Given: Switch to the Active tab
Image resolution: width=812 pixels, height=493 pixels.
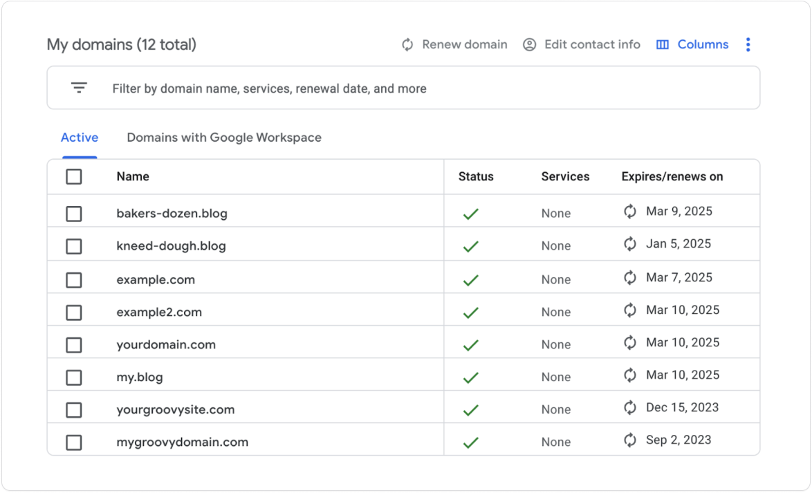Looking at the screenshot, I should click(x=80, y=138).
